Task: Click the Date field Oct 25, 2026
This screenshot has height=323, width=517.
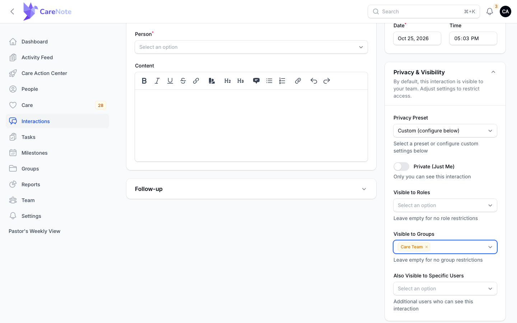Action: [x=417, y=38]
